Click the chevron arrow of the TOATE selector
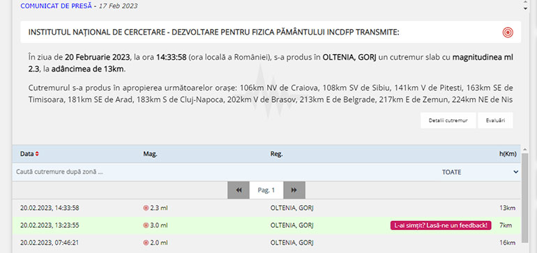Viewport: 537px width, 253px height. 516,172
